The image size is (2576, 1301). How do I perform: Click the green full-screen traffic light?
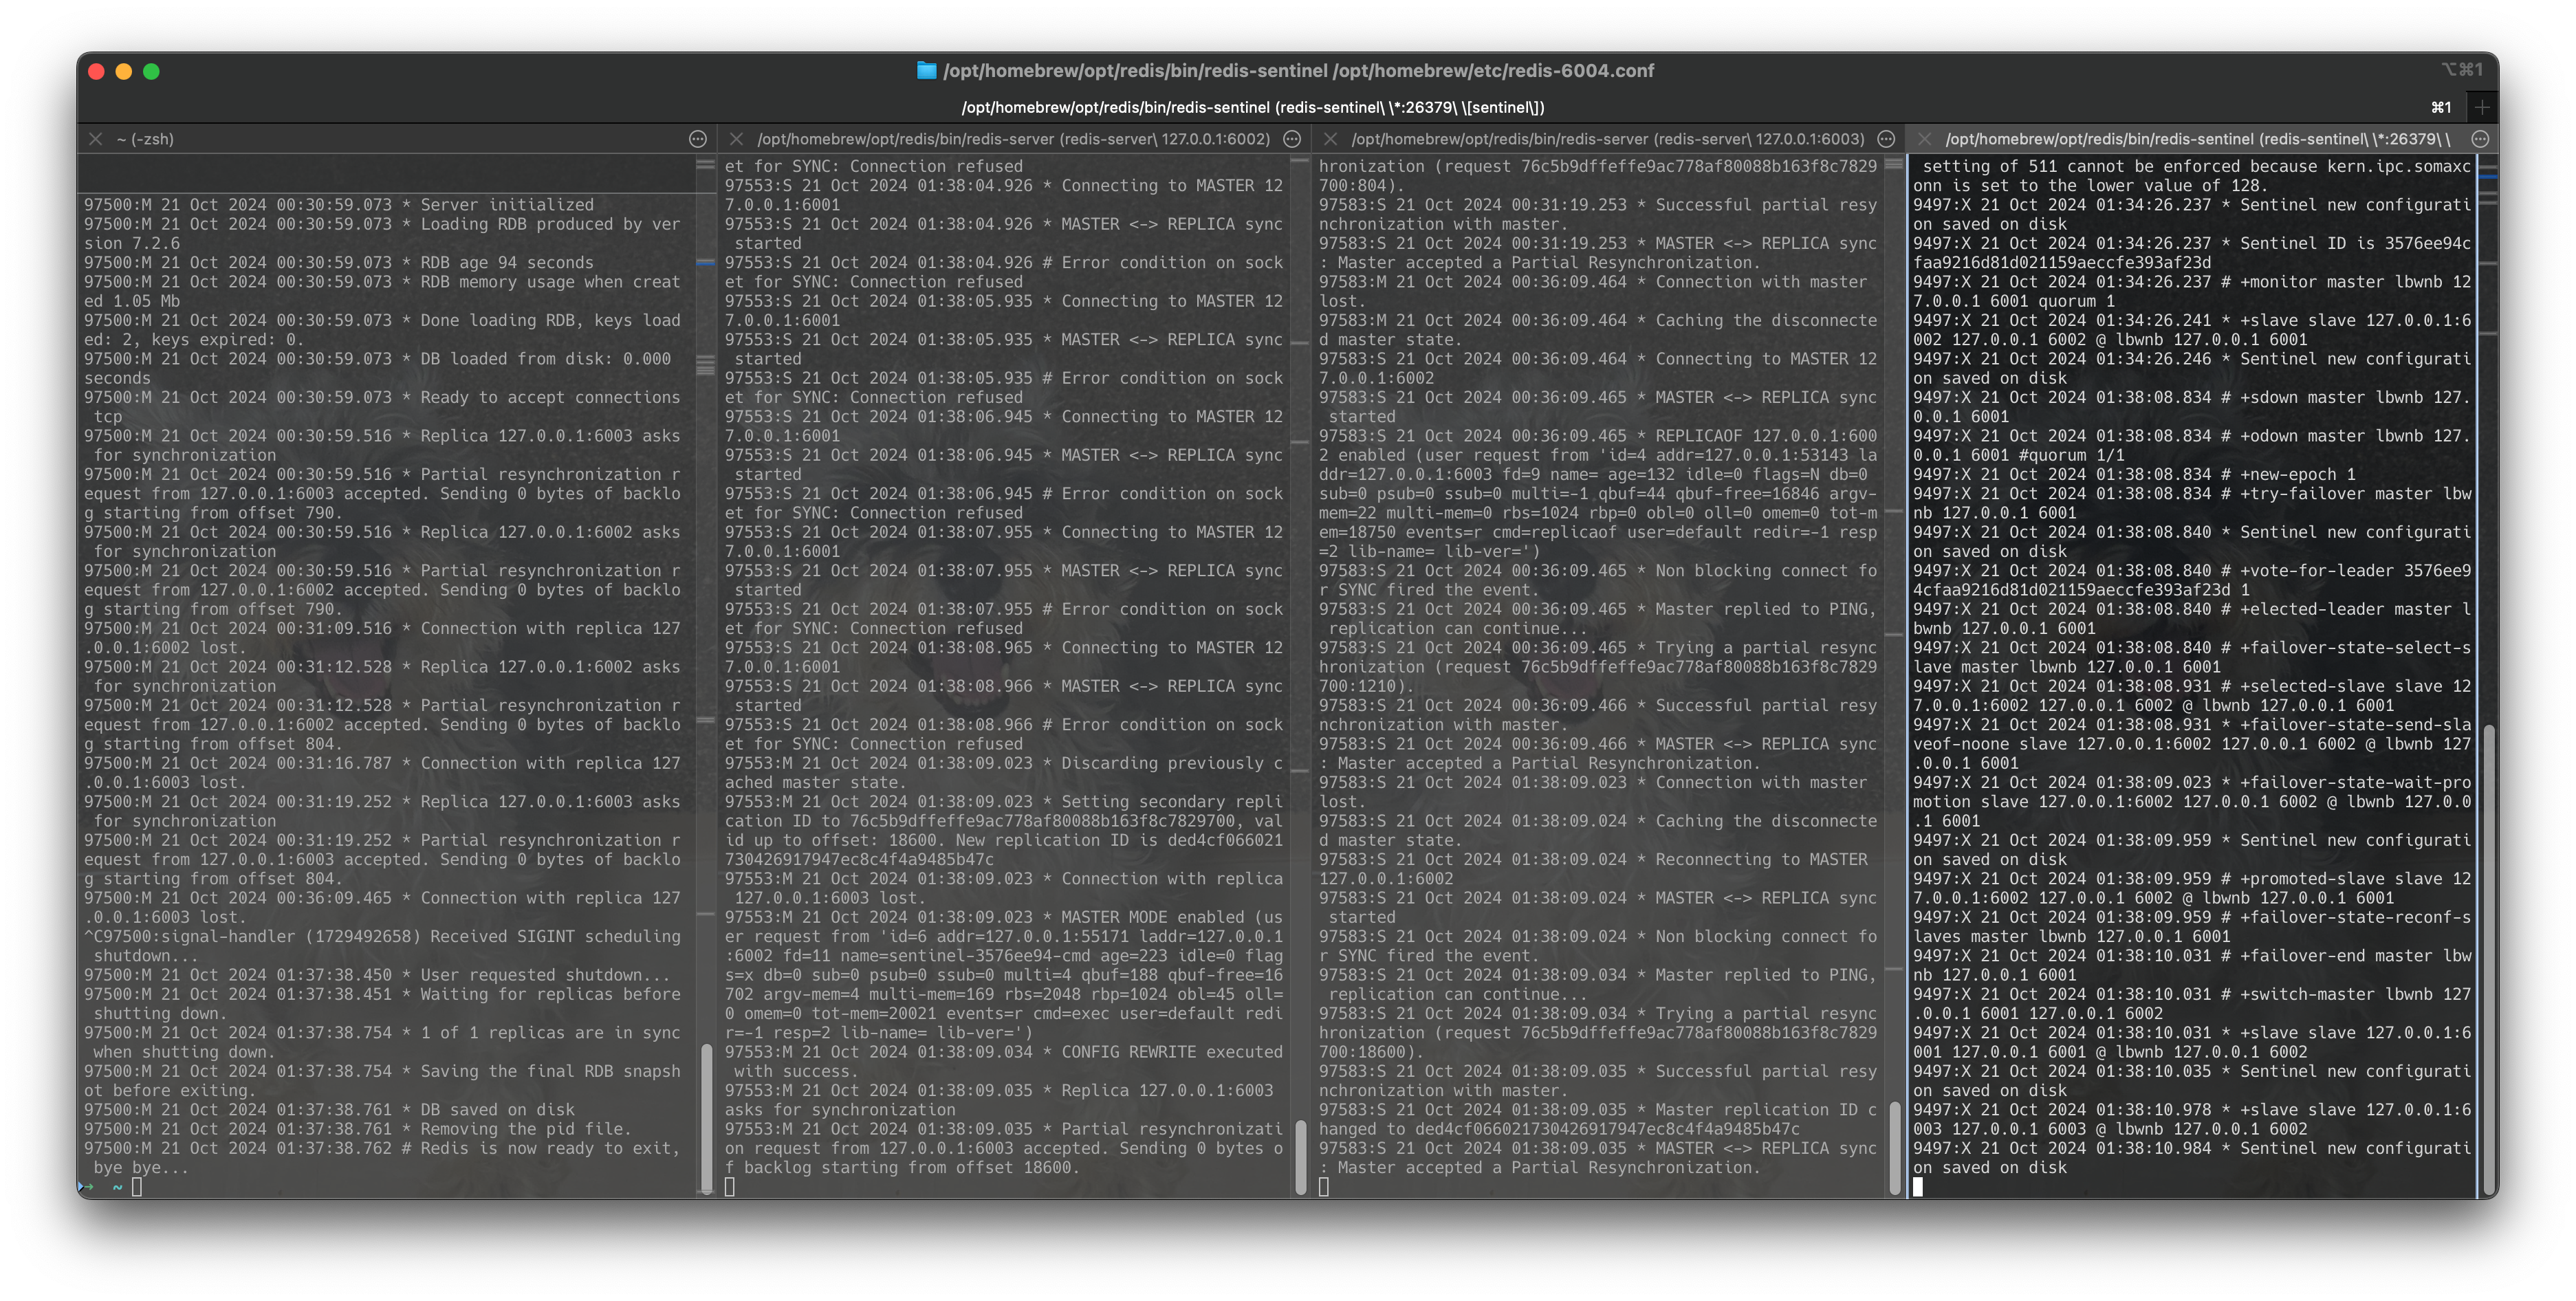[151, 71]
